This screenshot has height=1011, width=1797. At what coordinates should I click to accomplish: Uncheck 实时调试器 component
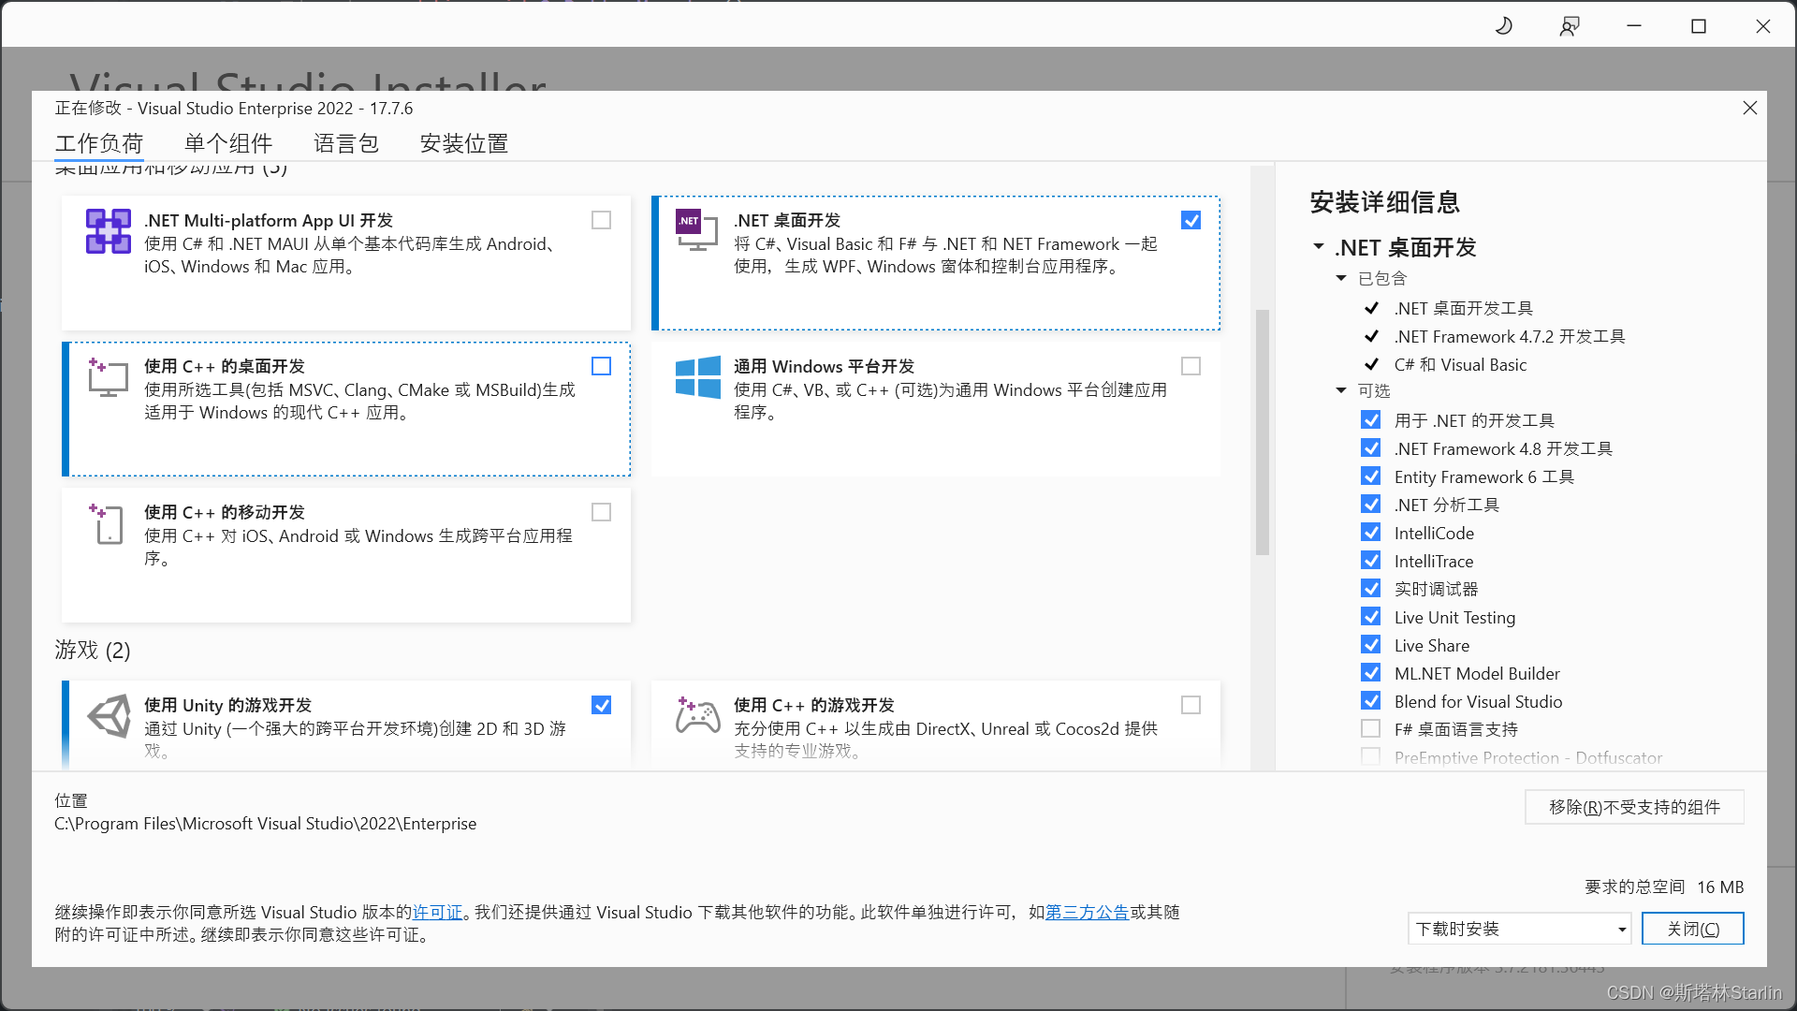(x=1371, y=589)
